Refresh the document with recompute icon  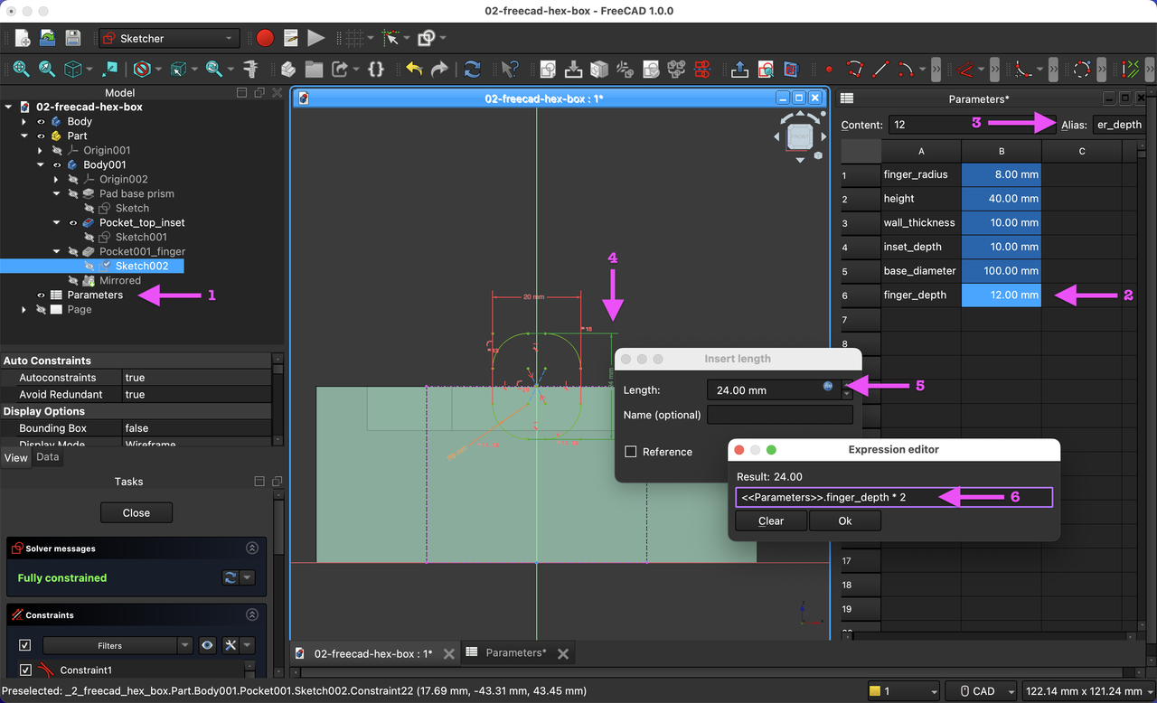coord(473,69)
